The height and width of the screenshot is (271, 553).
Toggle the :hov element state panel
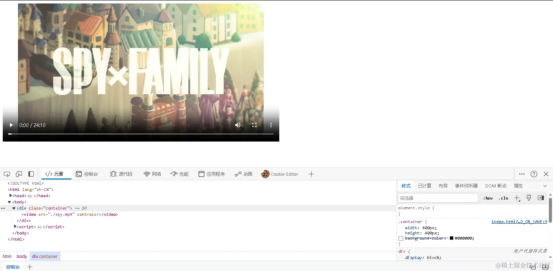click(488, 198)
